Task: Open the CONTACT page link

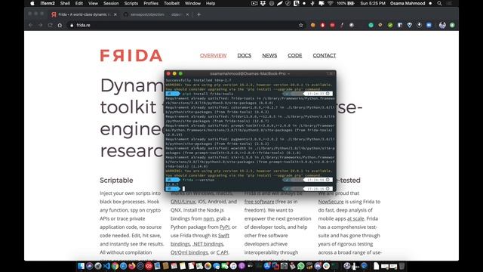Action: (325, 55)
